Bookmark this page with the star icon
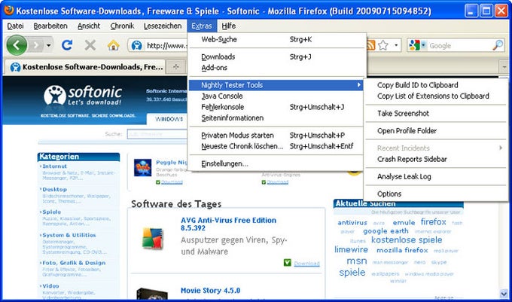The height and width of the screenshot is (302, 512). (383, 45)
